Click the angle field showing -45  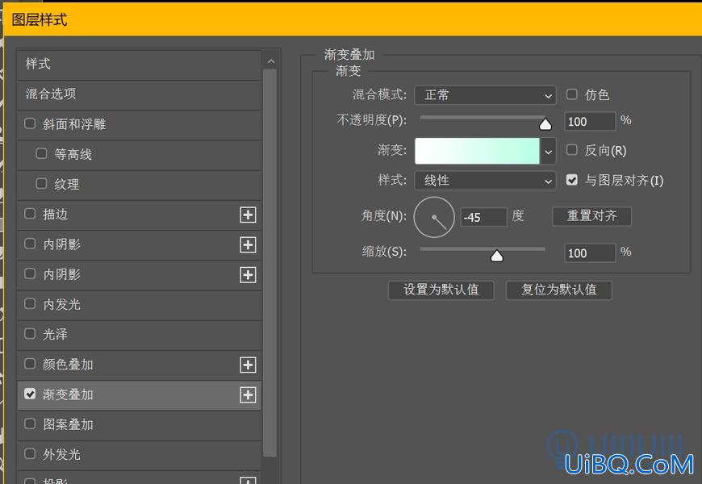click(483, 217)
